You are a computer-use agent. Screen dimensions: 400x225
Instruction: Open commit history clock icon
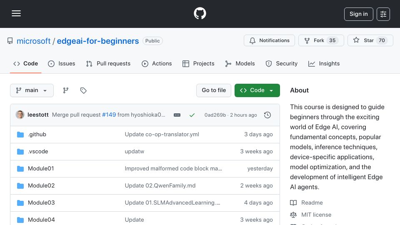[267, 115]
